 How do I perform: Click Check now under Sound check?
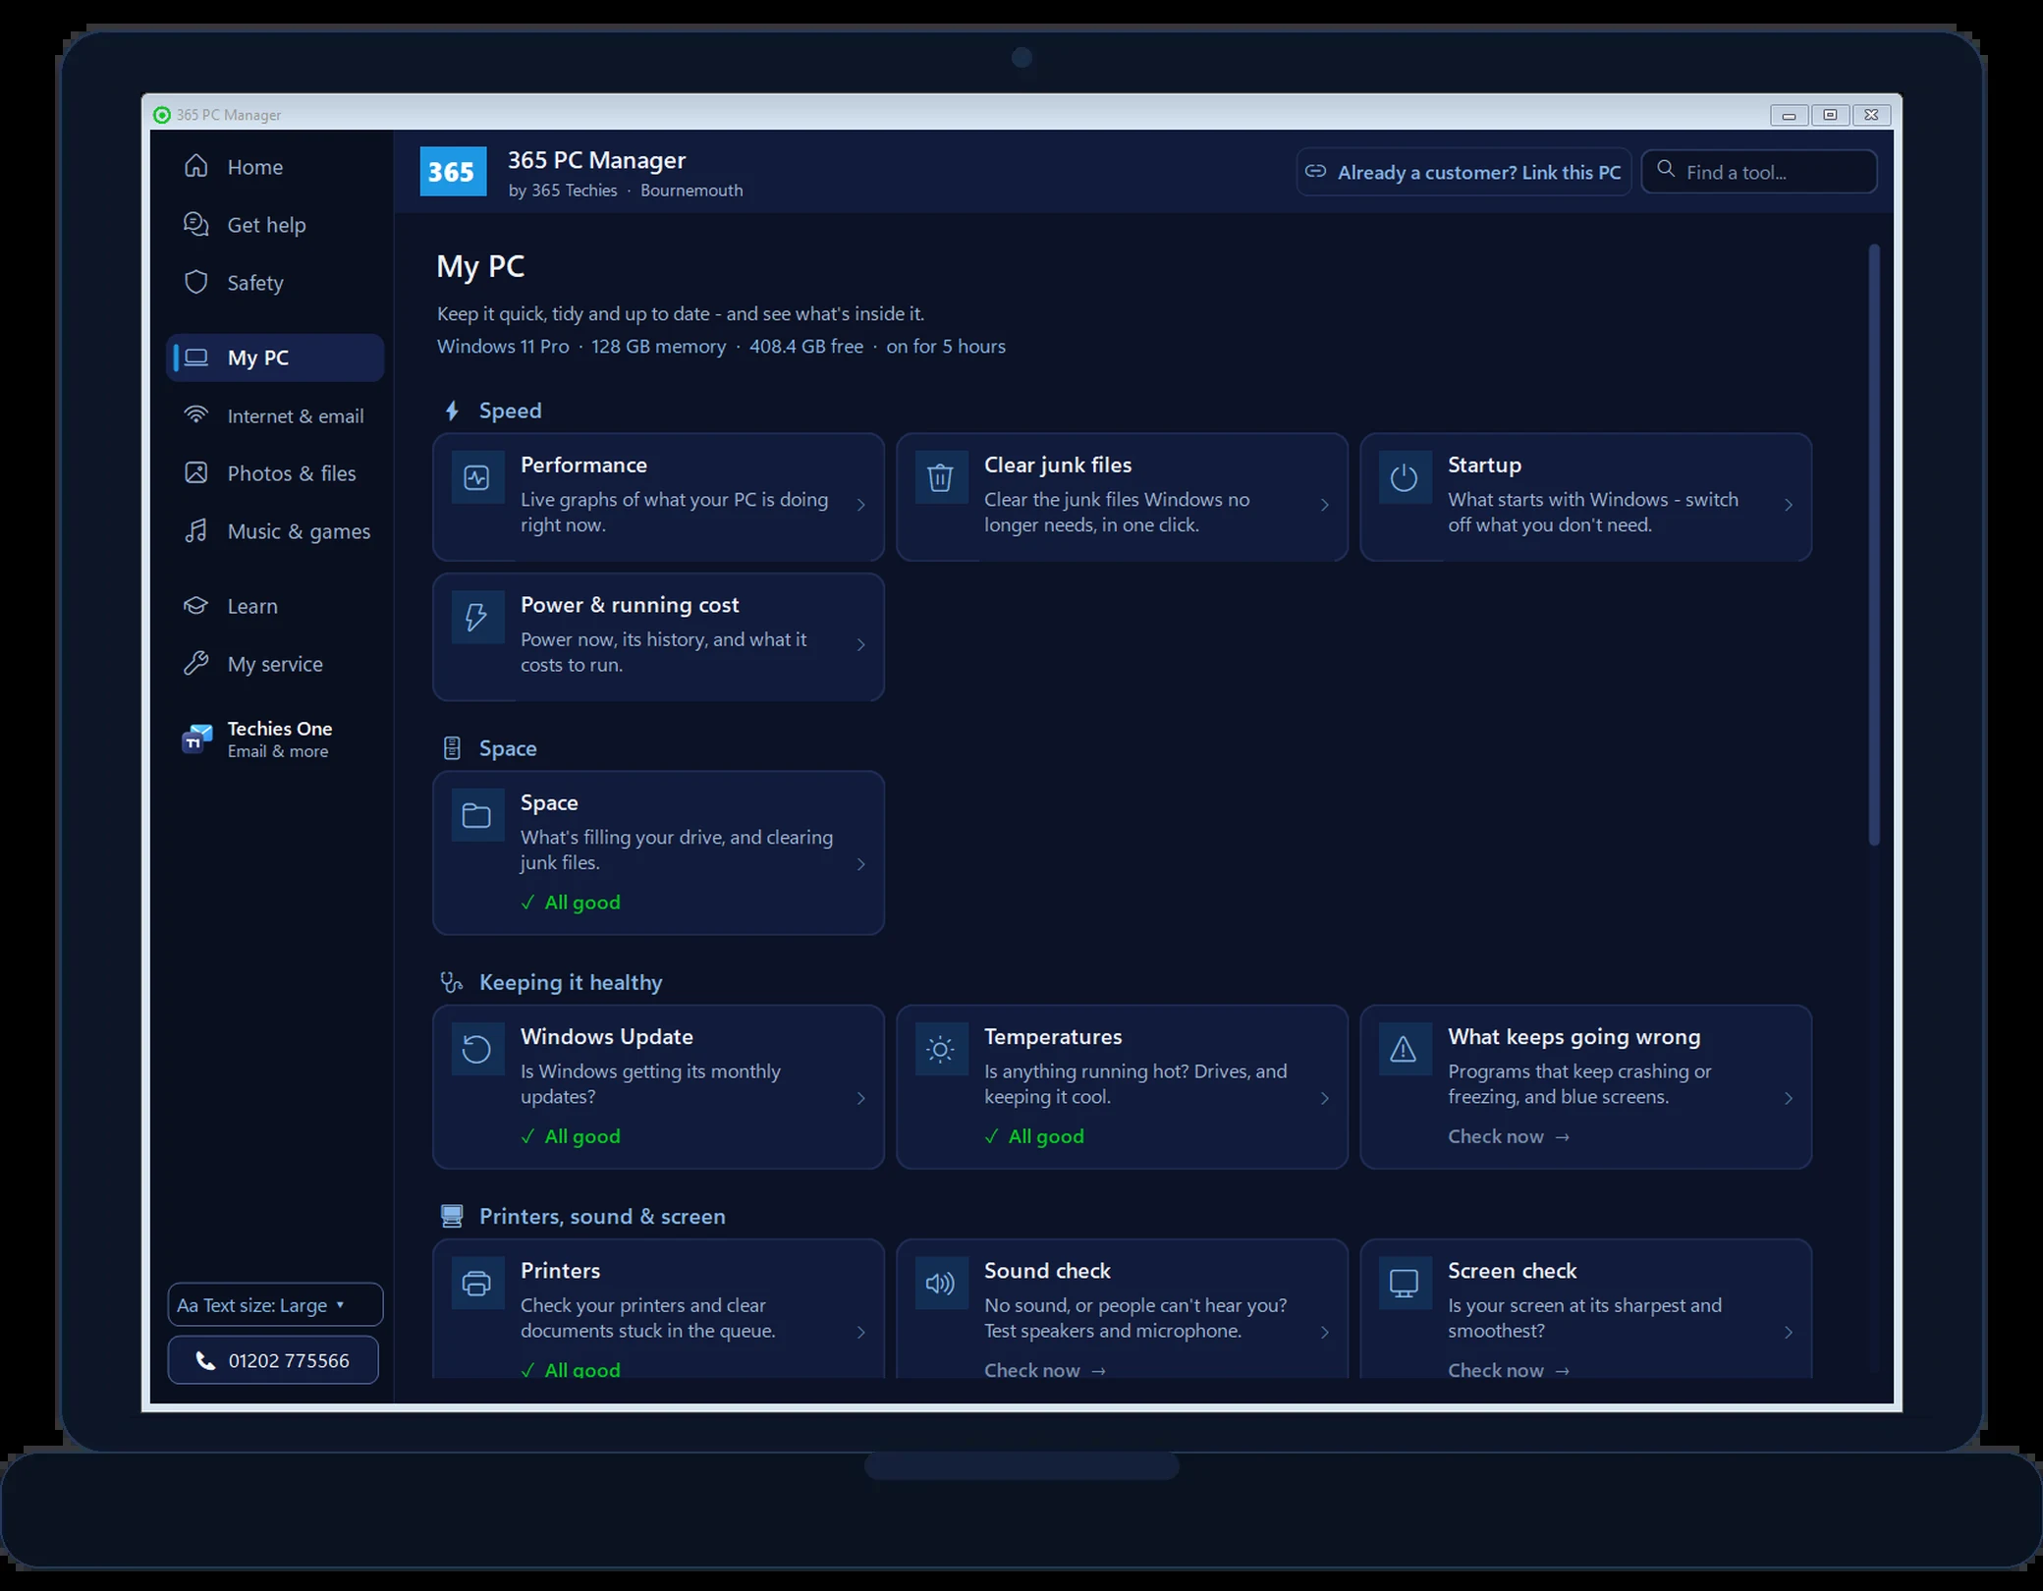point(1045,1370)
